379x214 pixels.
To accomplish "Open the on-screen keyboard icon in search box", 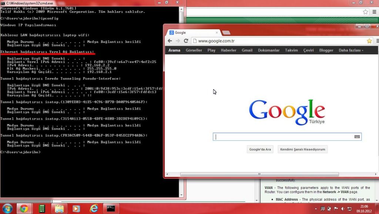I will [x=357, y=137].
